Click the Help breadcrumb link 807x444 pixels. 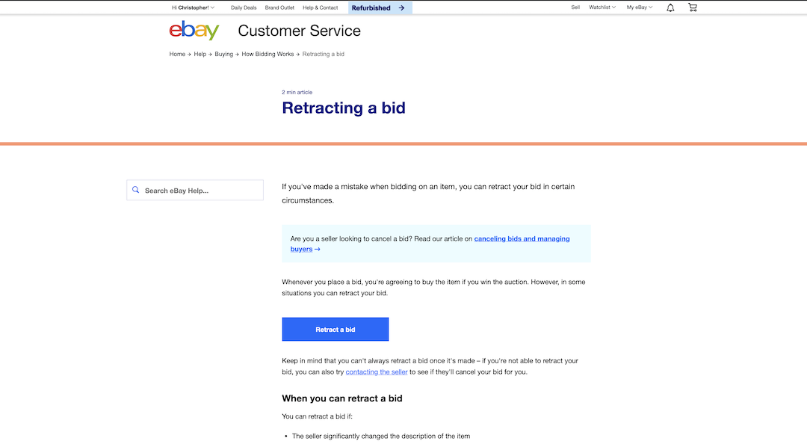tap(200, 54)
